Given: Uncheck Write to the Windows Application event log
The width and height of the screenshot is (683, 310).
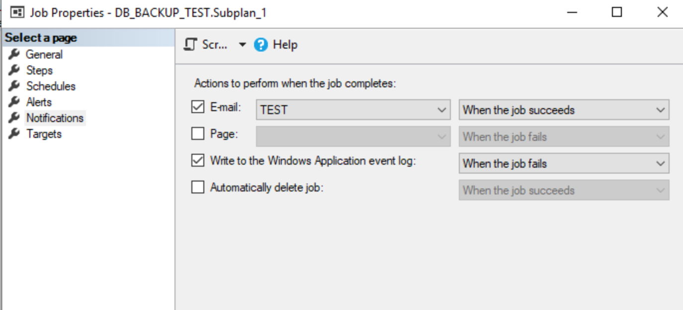Looking at the screenshot, I should pos(198,160).
